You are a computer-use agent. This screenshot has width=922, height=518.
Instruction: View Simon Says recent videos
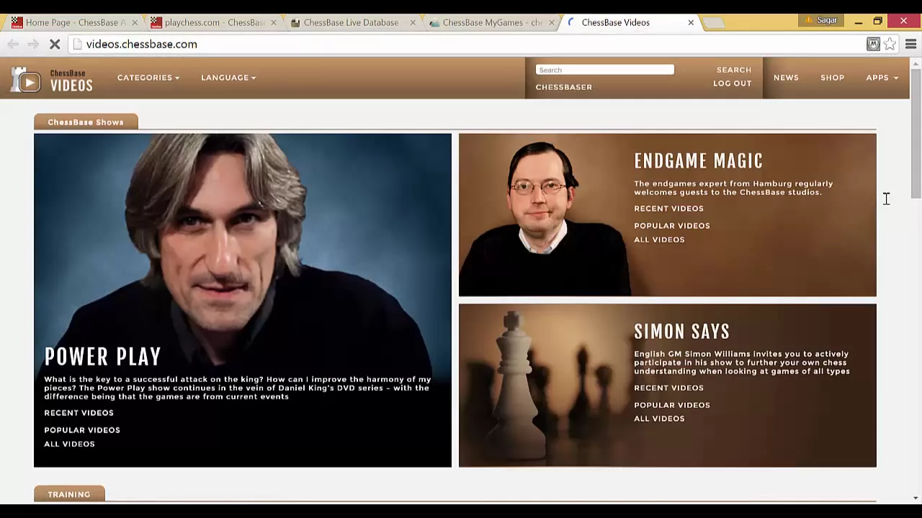(x=668, y=388)
